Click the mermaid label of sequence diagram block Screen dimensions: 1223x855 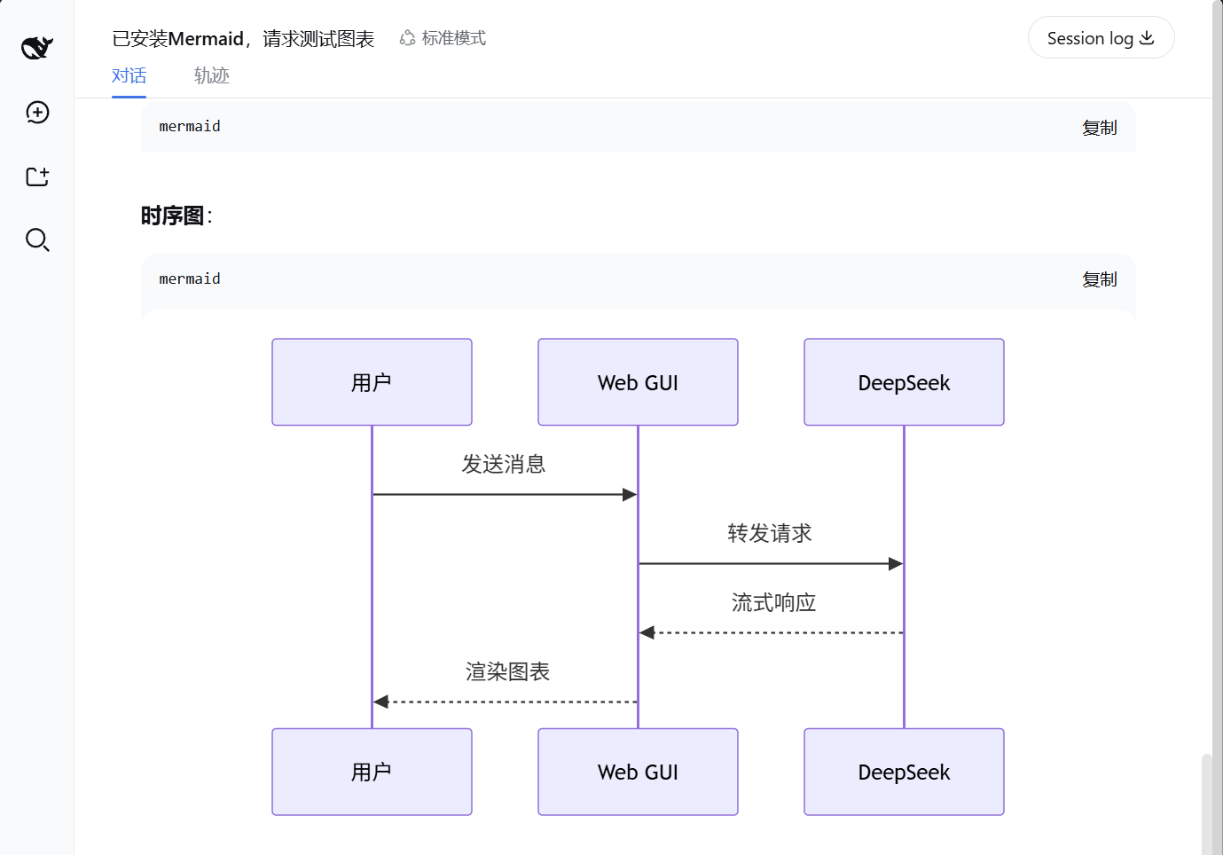(x=190, y=279)
